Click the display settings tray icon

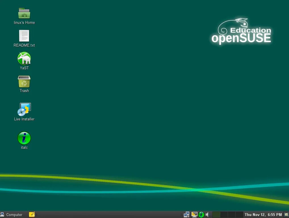point(194,215)
